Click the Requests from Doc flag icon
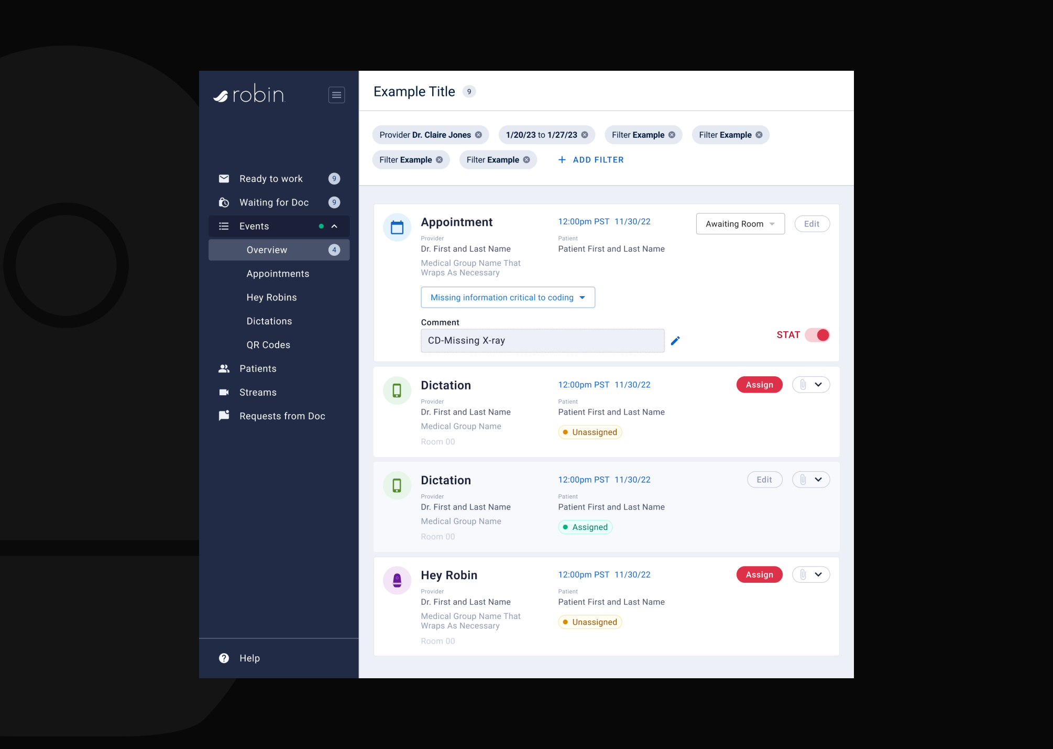Screen dimensions: 1053x749 [x=224, y=416]
